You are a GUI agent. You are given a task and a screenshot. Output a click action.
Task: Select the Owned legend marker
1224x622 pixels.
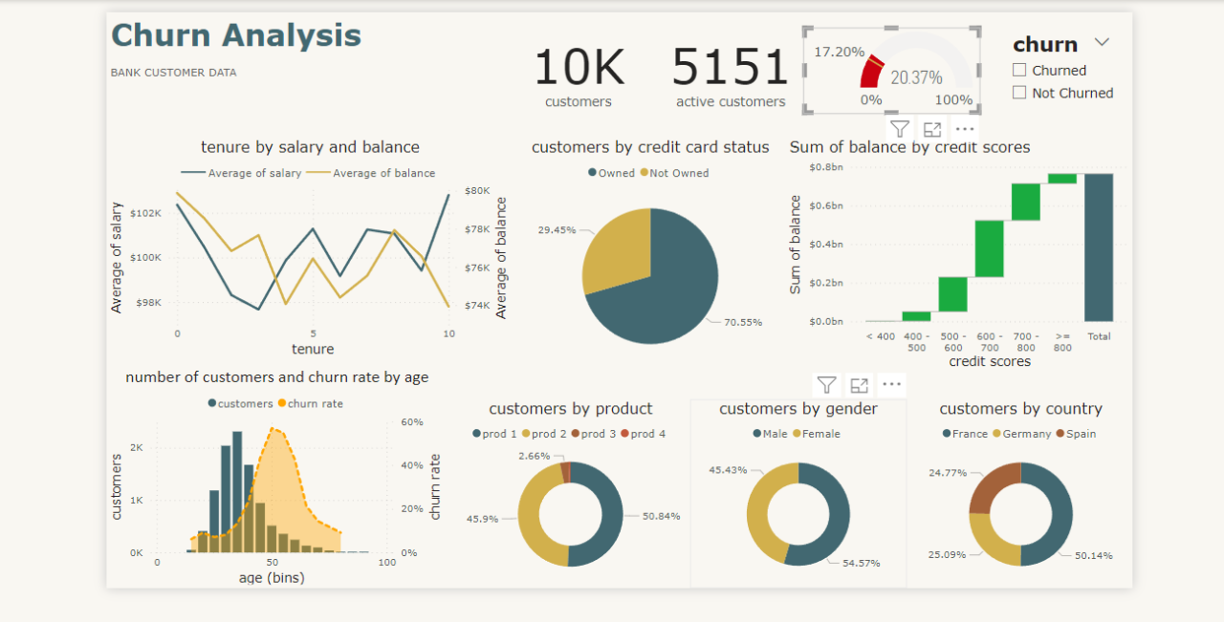click(x=593, y=173)
